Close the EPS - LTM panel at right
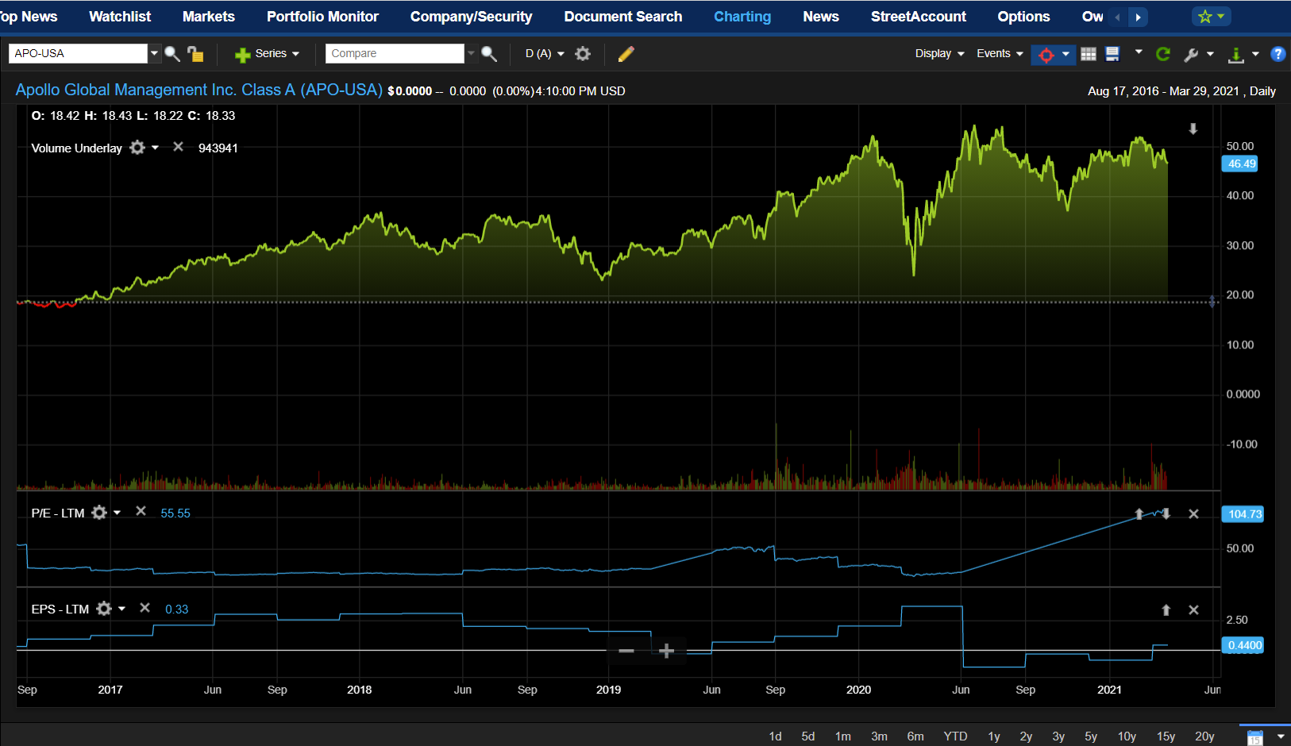1291x746 pixels. point(1193,609)
